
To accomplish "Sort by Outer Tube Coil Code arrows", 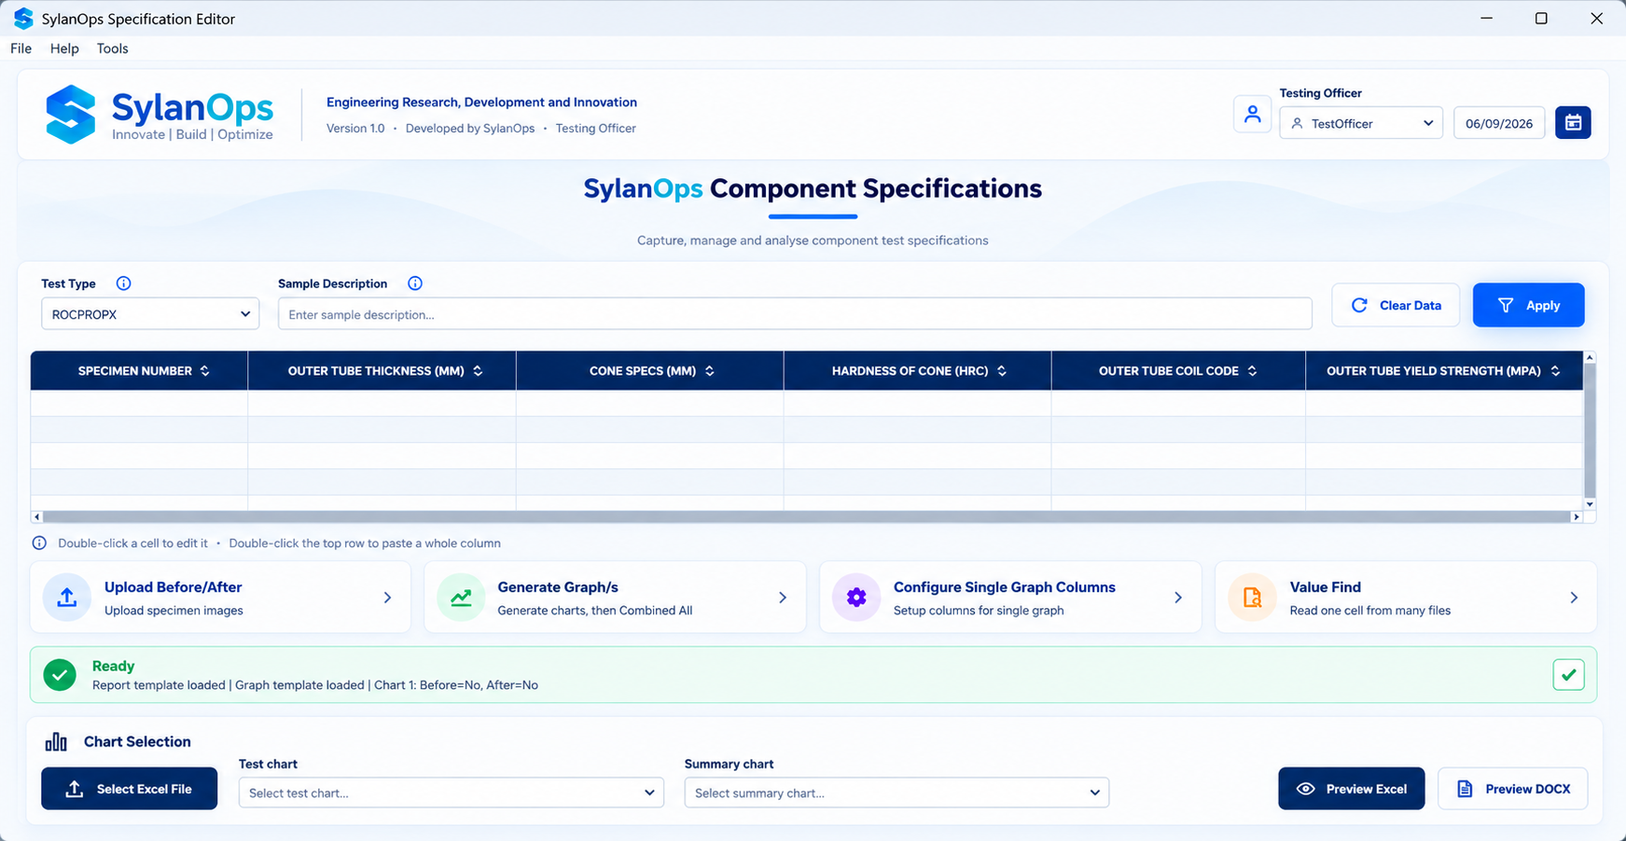I will click(1252, 371).
